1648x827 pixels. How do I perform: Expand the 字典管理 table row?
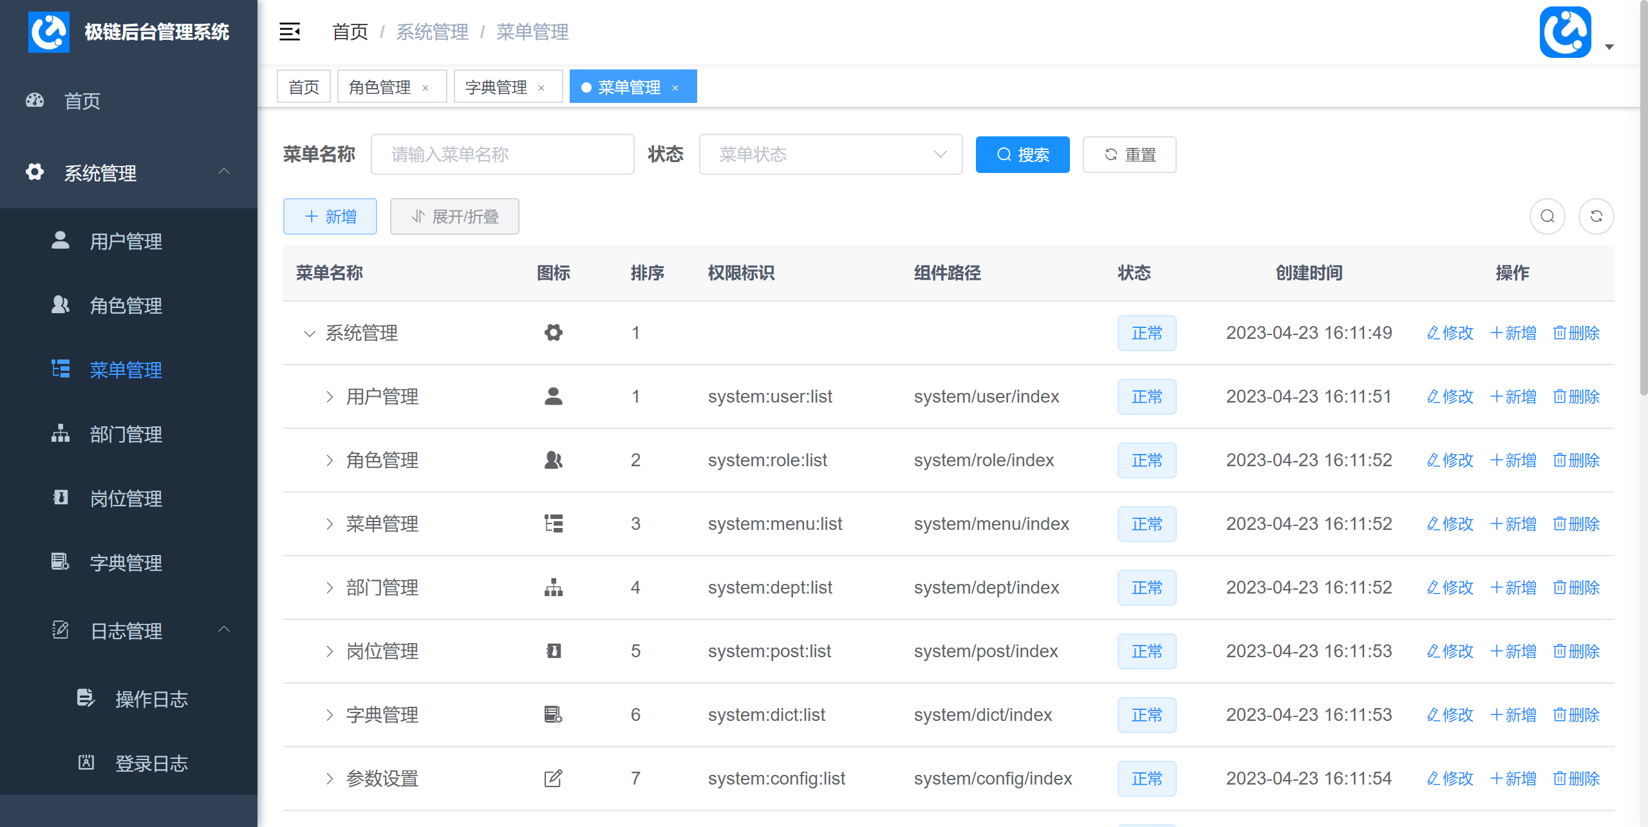click(x=330, y=715)
